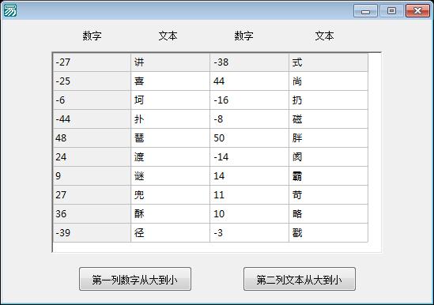Click cell with value 48
Image resolution: width=434 pixels, height=305 pixels.
(x=92, y=138)
